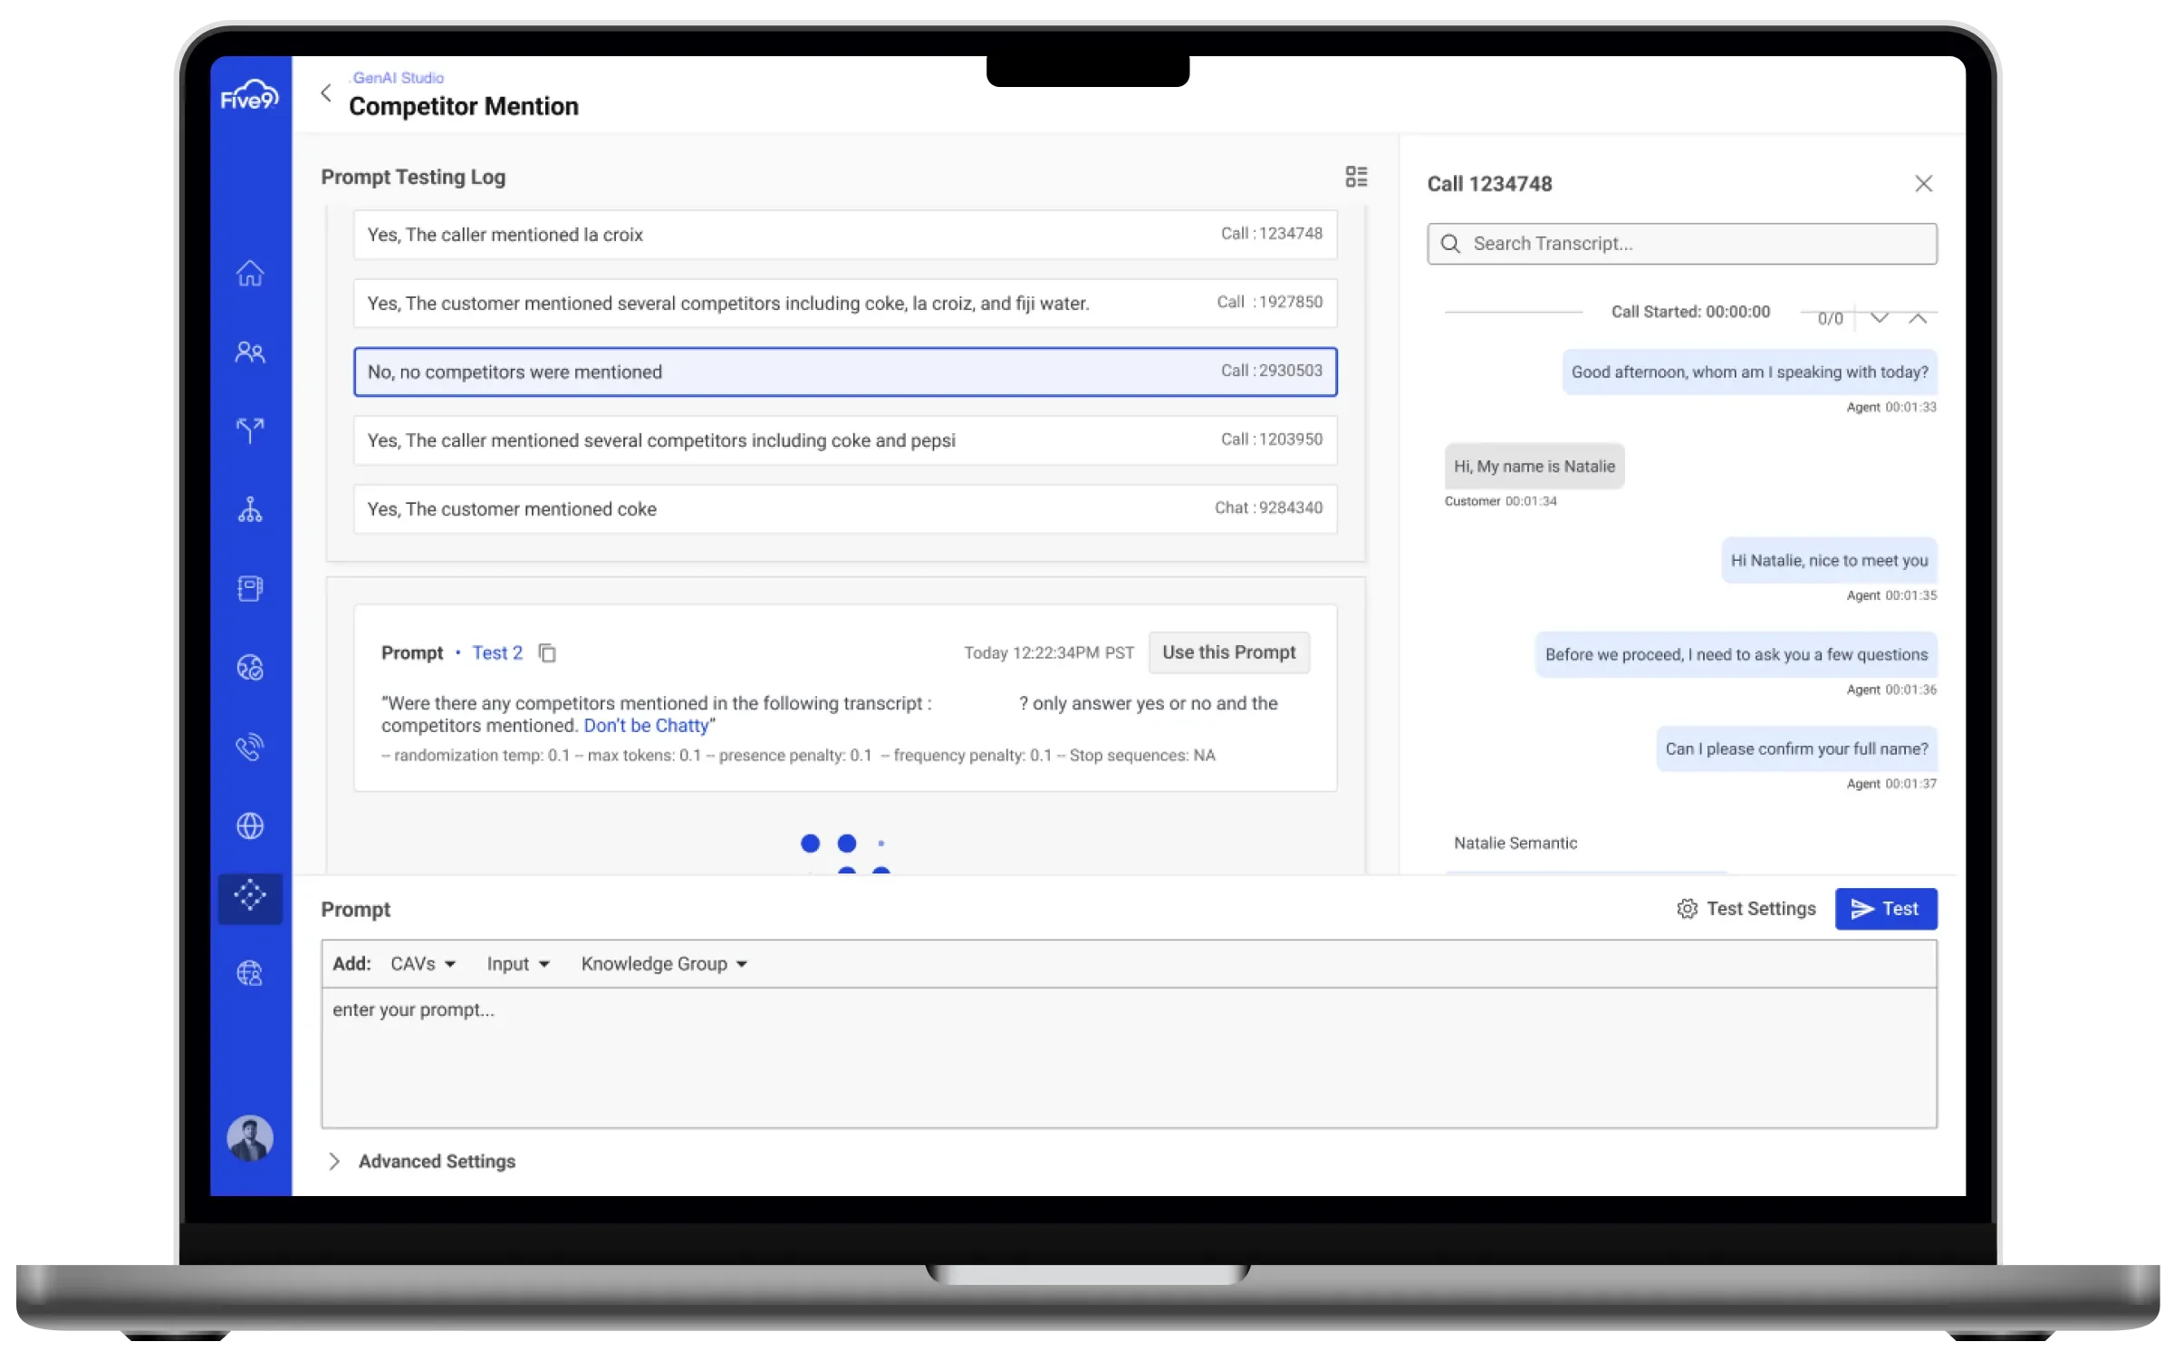Screen dimensions: 2174x1361
Task: Click Use this Prompt button
Action: (x=1229, y=651)
